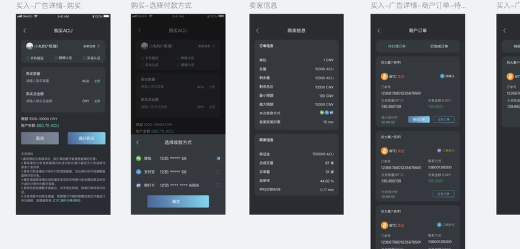The width and height of the screenshot is (520, 249).
Task: Click countdown 00:06:52 under 确认倒计时
Action: (x=388, y=122)
